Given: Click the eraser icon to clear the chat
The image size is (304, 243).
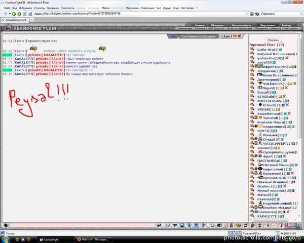Looking at the screenshot, I should point(168,225).
